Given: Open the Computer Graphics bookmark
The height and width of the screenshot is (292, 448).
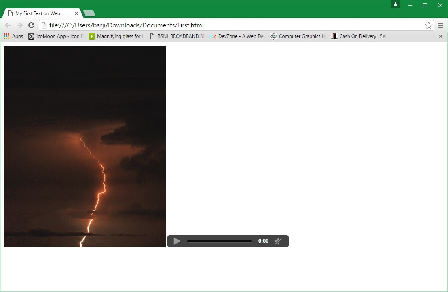Looking at the screenshot, I should click(298, 36).
